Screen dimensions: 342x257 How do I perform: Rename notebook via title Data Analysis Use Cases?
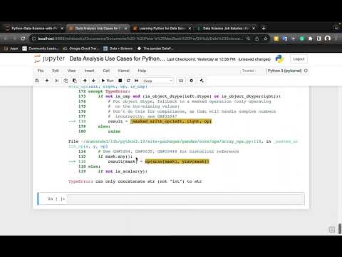(117, 59)
